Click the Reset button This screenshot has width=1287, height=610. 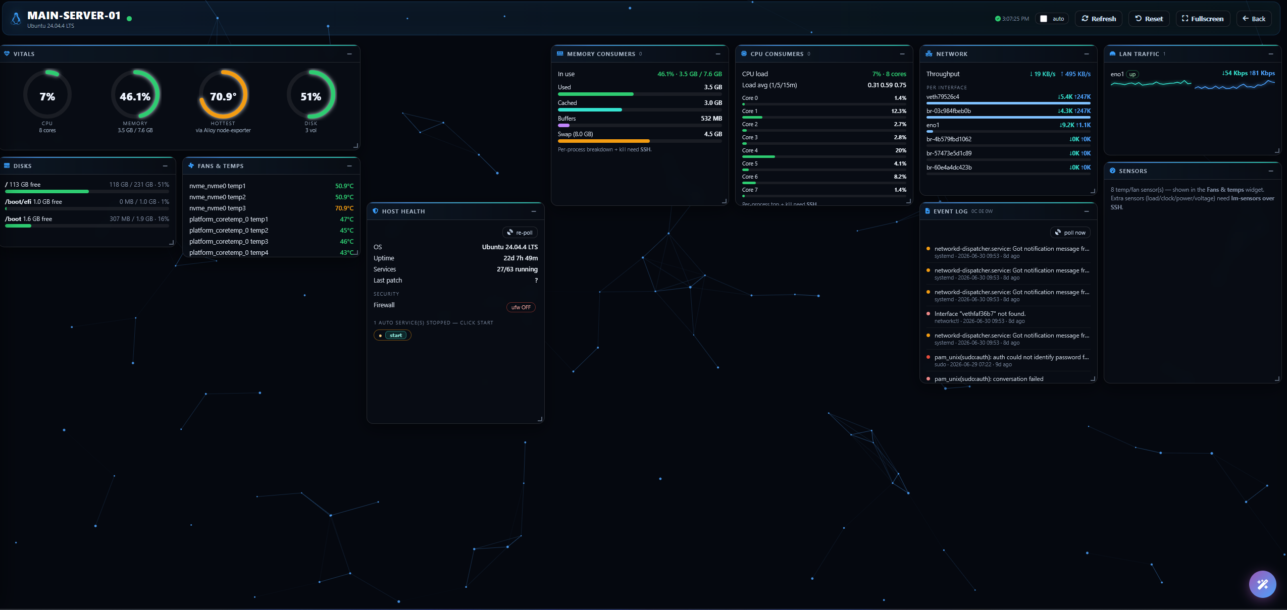tap(1149, 19)
